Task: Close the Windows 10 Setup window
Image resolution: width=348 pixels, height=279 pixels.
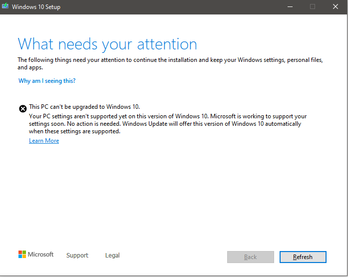Action: pyautogui.click(x=336, y=6)
